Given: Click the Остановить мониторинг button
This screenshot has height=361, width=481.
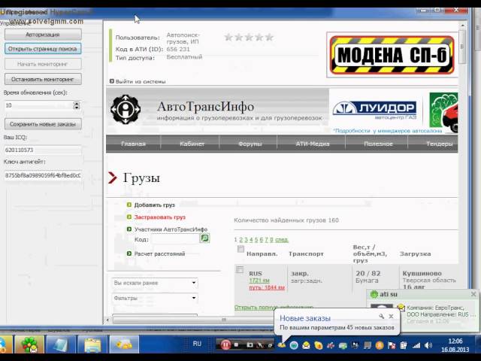Looking at the screenshot, I should click(43, 79).
